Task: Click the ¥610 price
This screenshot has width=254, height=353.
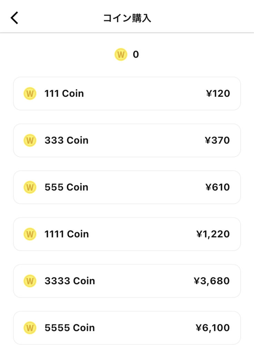Action: coord(217,187)
